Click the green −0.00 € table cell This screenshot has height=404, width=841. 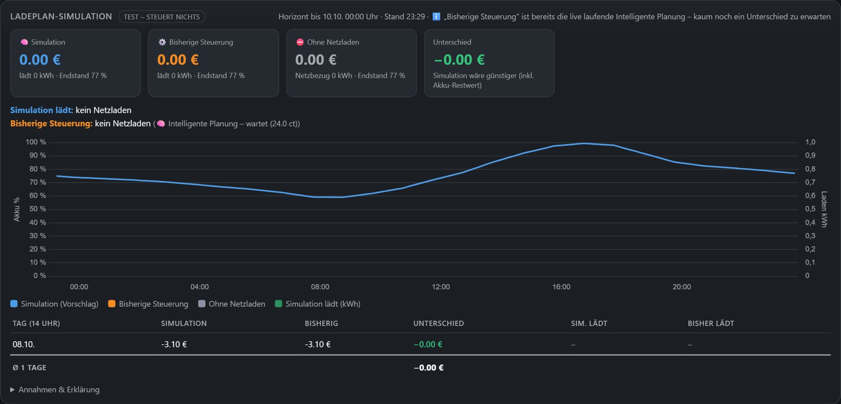pos(428,344)
